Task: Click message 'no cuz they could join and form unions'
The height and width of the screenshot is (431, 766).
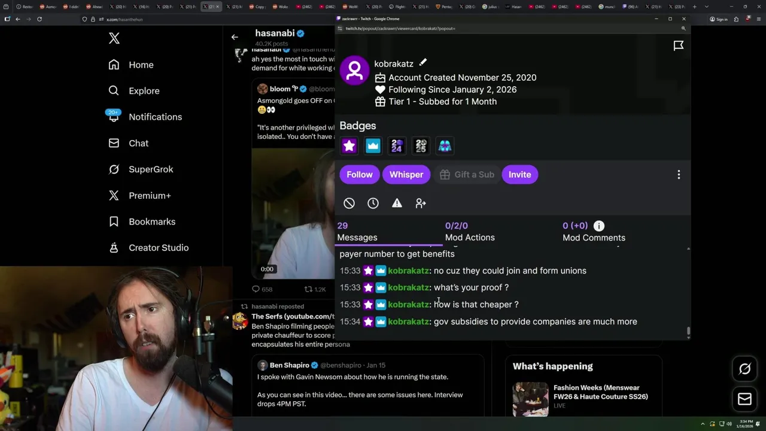Action: pos(510,271)
